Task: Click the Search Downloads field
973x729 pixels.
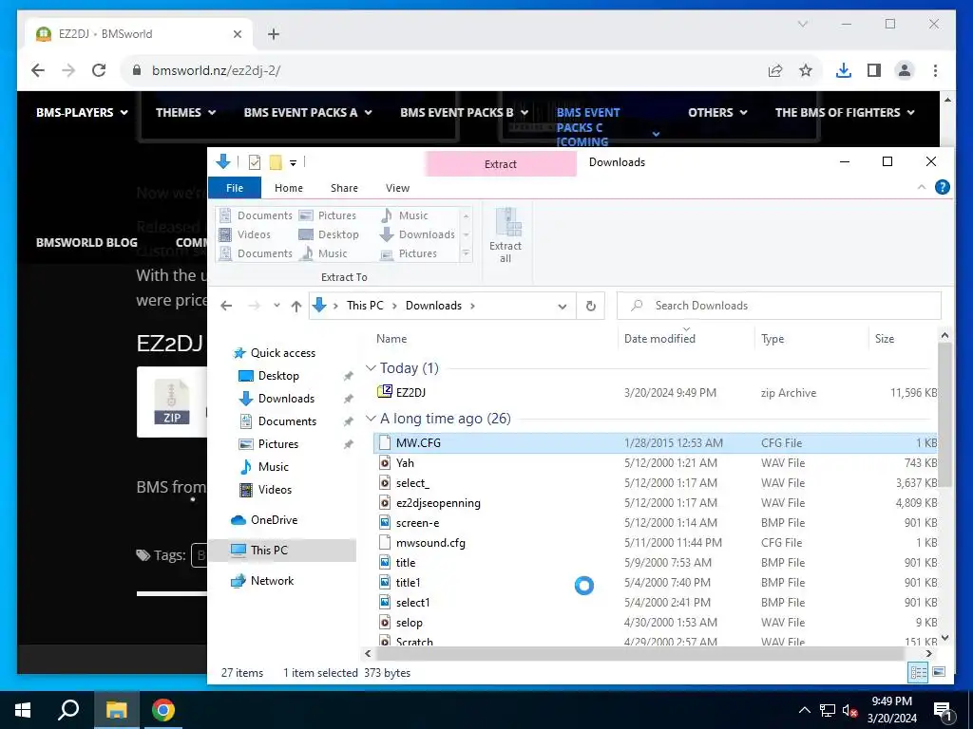Action: click(x=779, y=306)
